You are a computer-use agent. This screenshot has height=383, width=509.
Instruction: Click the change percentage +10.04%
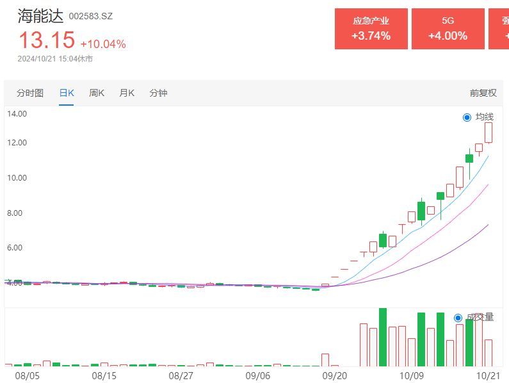point(103,44)
